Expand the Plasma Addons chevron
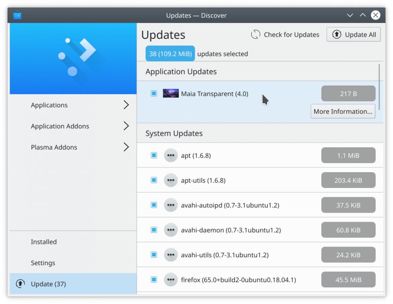 (x=126, y=147)
